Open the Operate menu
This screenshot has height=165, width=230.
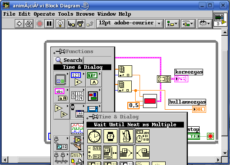[x=44, y=14]
